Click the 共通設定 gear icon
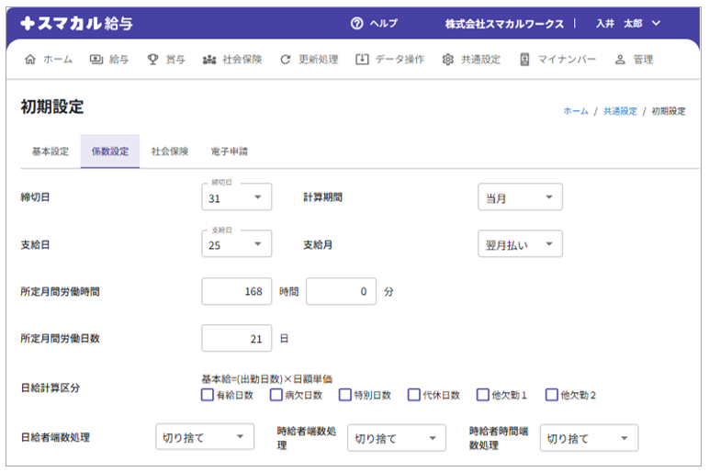 click(448, 60)
